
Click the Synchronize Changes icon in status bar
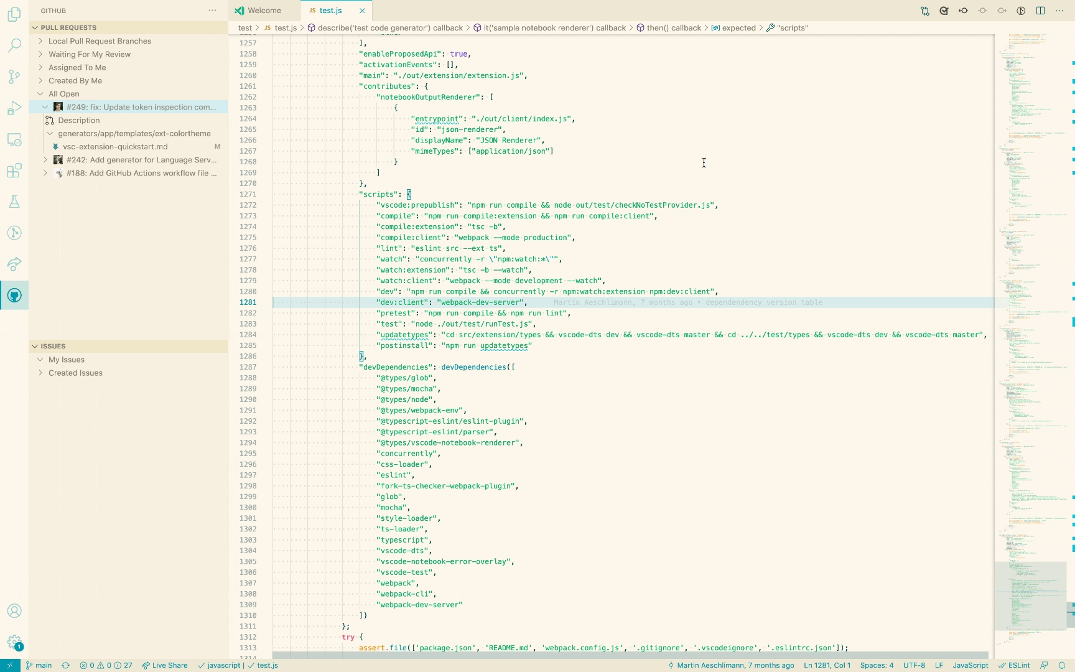(x=65, y=665)
